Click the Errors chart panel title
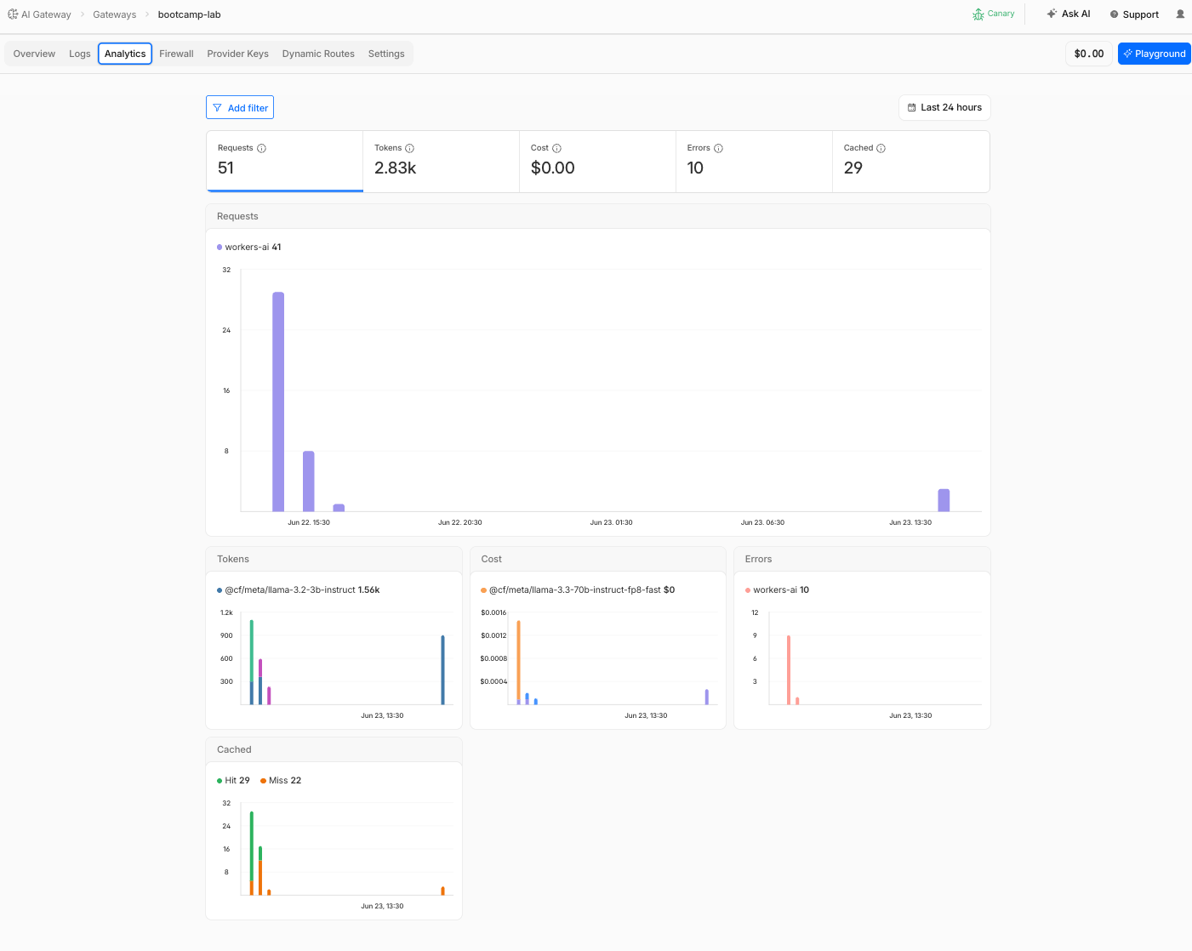The image size is (1192, 951). point(758,560)
